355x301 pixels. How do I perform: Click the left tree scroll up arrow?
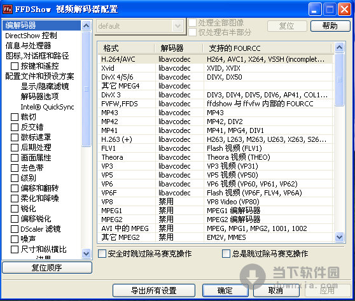86,25
